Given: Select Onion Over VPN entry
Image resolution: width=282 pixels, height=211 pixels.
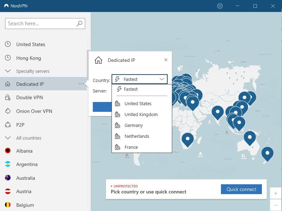Looking at the screenshot, I should pos(43,111).
